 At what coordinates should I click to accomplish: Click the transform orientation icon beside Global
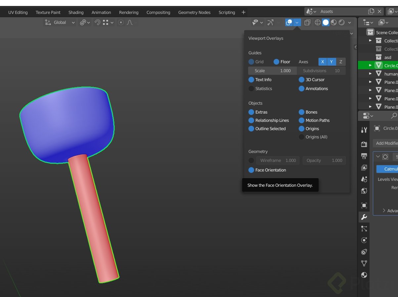click(x=48, y=23)
